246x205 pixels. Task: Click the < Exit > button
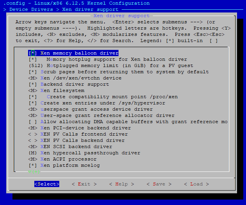pos(84,184)
